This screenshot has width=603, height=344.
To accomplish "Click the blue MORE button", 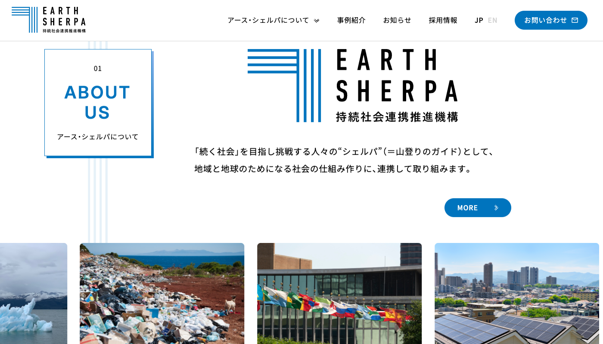I will click(x=477, y=208).
